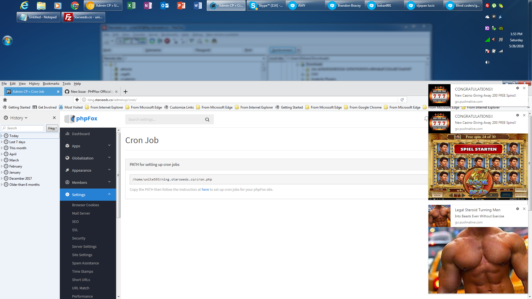Open Globalization via its globe icon
The image size is (532, 299).
point(67,158)
